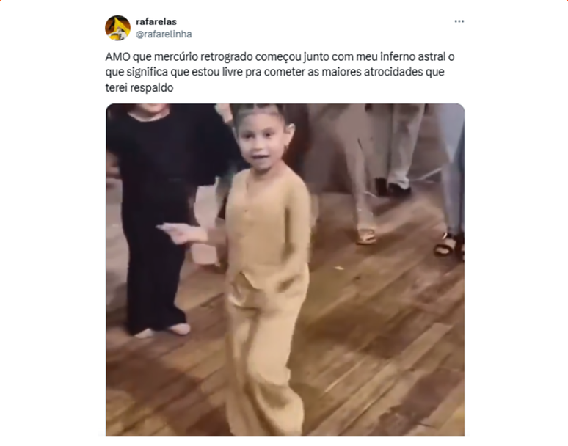Open the rafarelas display name link
568x446 pixels.
click(156, 22)
